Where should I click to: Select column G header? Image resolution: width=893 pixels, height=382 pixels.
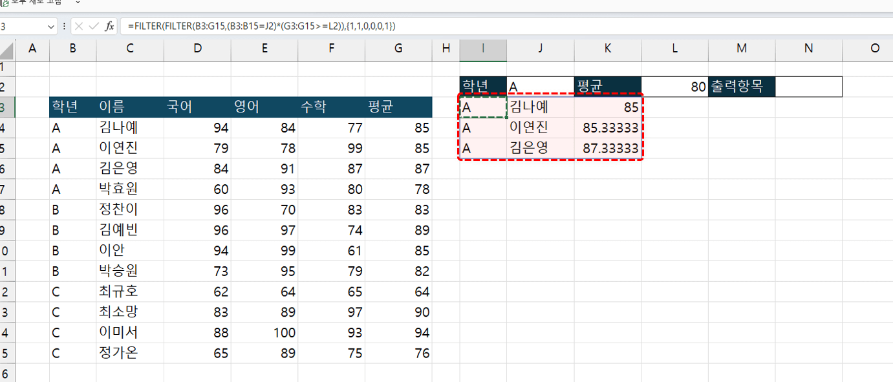(398, 48)
